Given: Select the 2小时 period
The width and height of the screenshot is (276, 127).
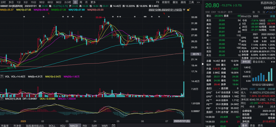Looking at the screenshot, I should (x=68, y=2).
